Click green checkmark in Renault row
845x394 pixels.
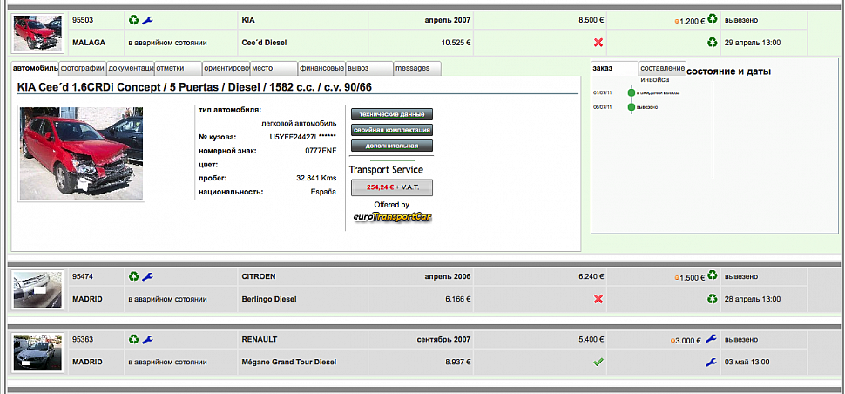pyautogui.click(x=598, y=363)
